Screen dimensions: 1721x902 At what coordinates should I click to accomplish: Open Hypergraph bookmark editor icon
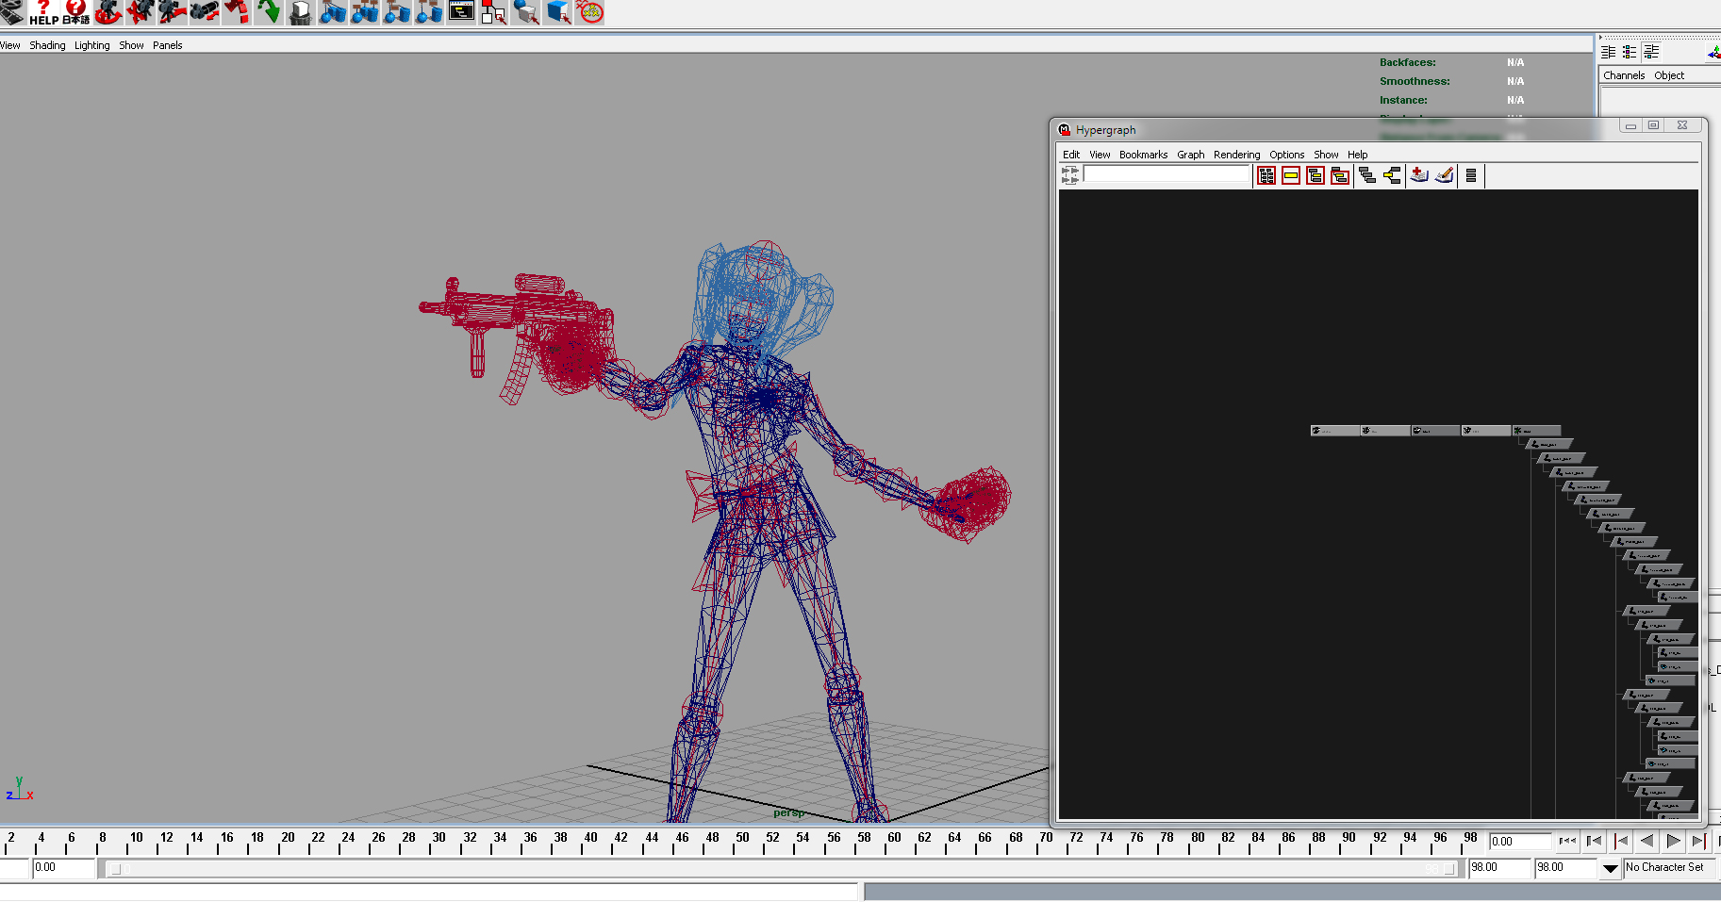[x=1444, y=175]
